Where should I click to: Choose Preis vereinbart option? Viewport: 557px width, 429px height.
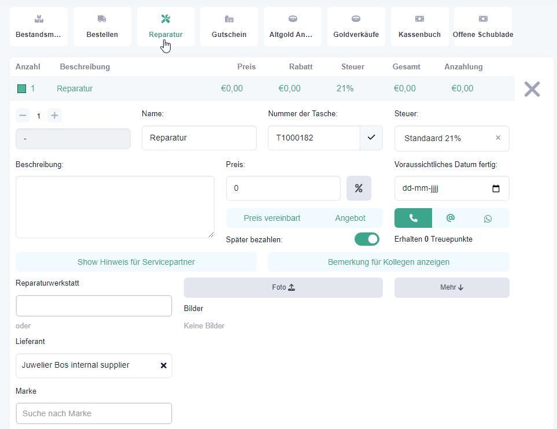[x=272, y=218]
